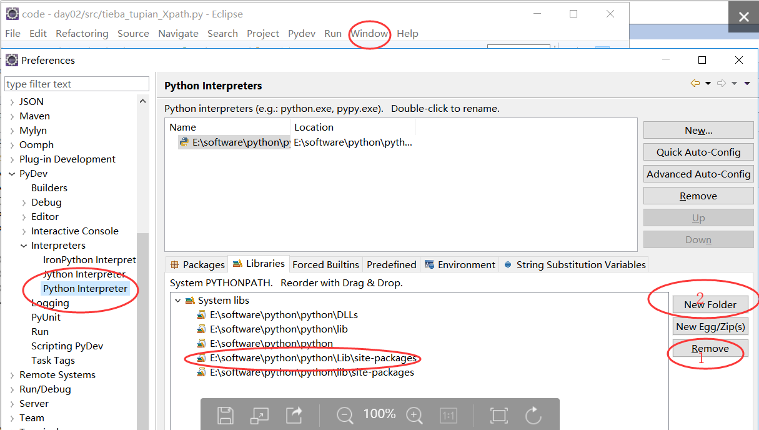Click the icon beside E:\software\python\python path

pyautogui.click(x=202, y=344)
